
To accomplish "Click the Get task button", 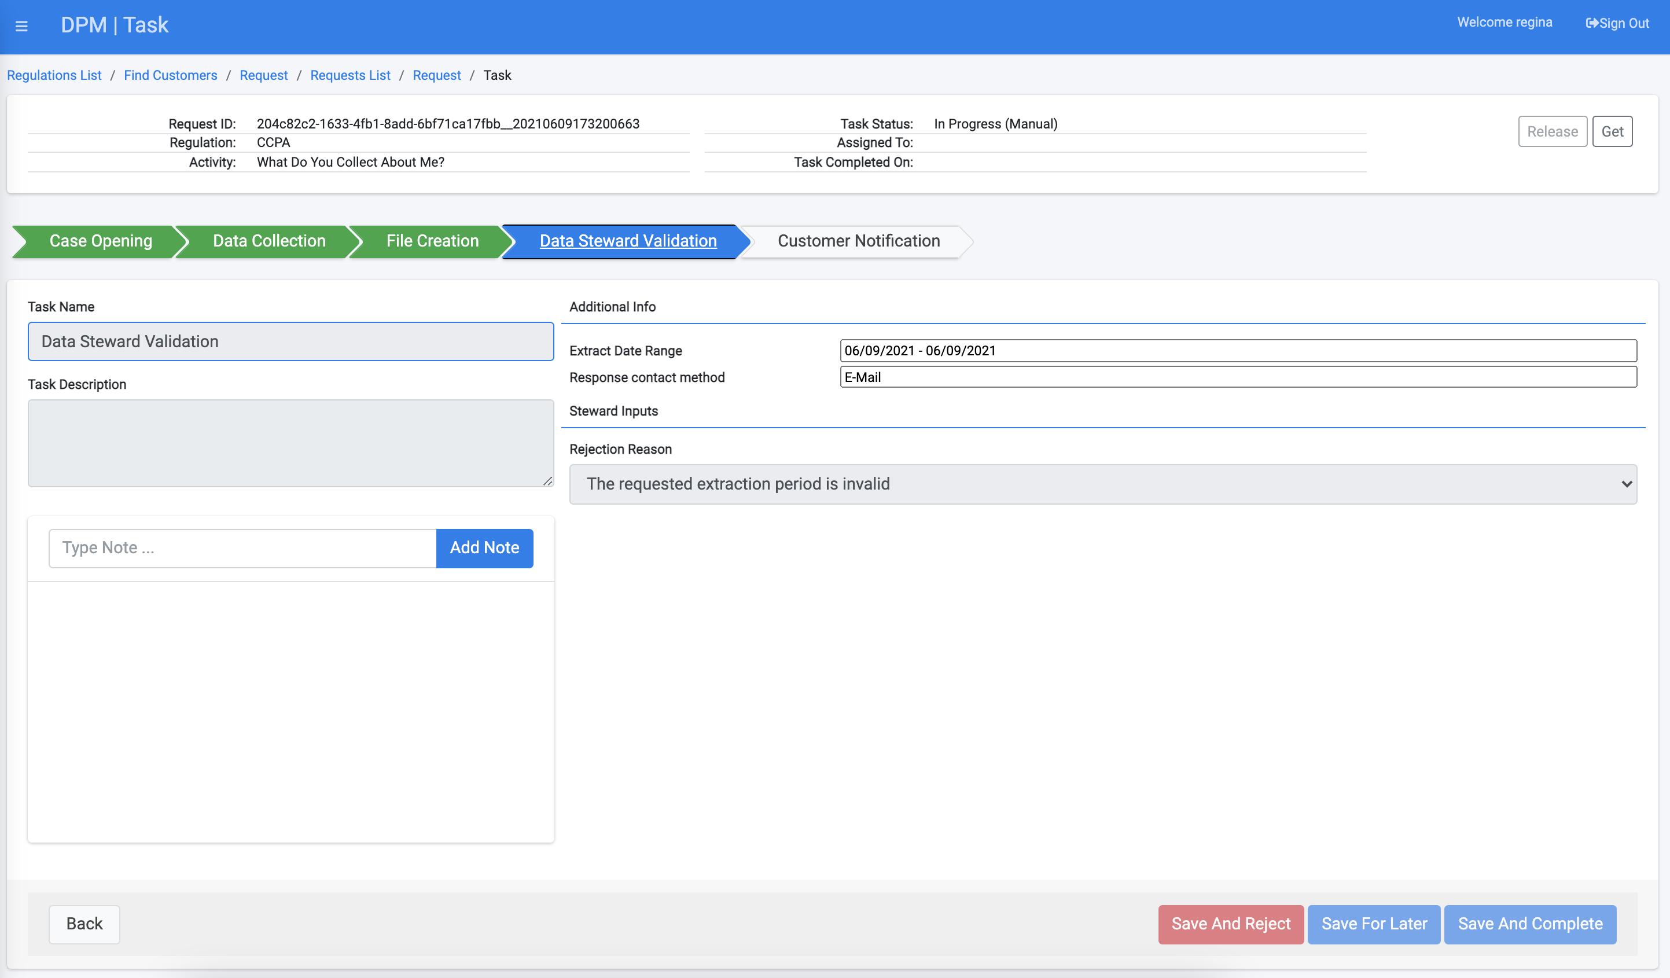I will (1611, 131).
